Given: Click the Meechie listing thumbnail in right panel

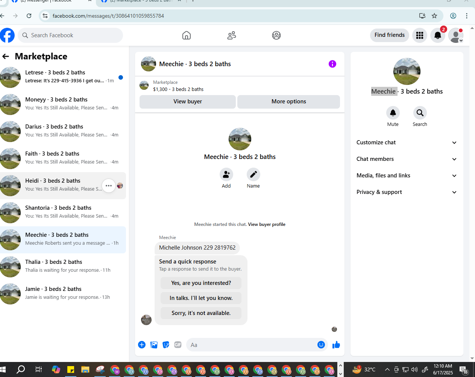Looking at the screenshot, I should pos(407,71).
